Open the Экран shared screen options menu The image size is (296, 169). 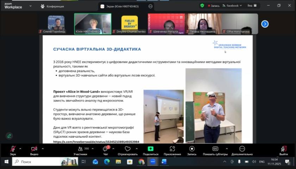coord(151,6)
